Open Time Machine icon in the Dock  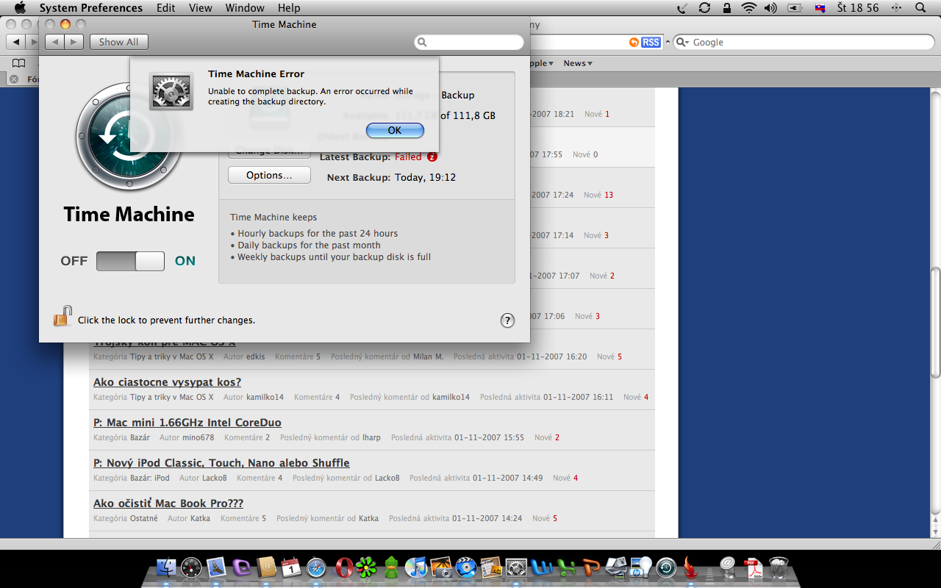click(x=666, y=567)
